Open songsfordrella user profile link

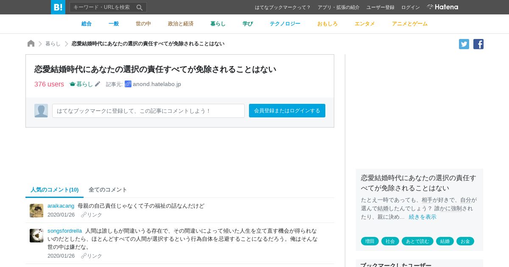[64, 231]
